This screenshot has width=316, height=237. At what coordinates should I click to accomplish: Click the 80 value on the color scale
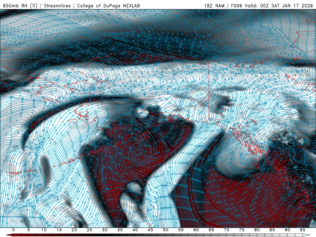pos(257,230)
